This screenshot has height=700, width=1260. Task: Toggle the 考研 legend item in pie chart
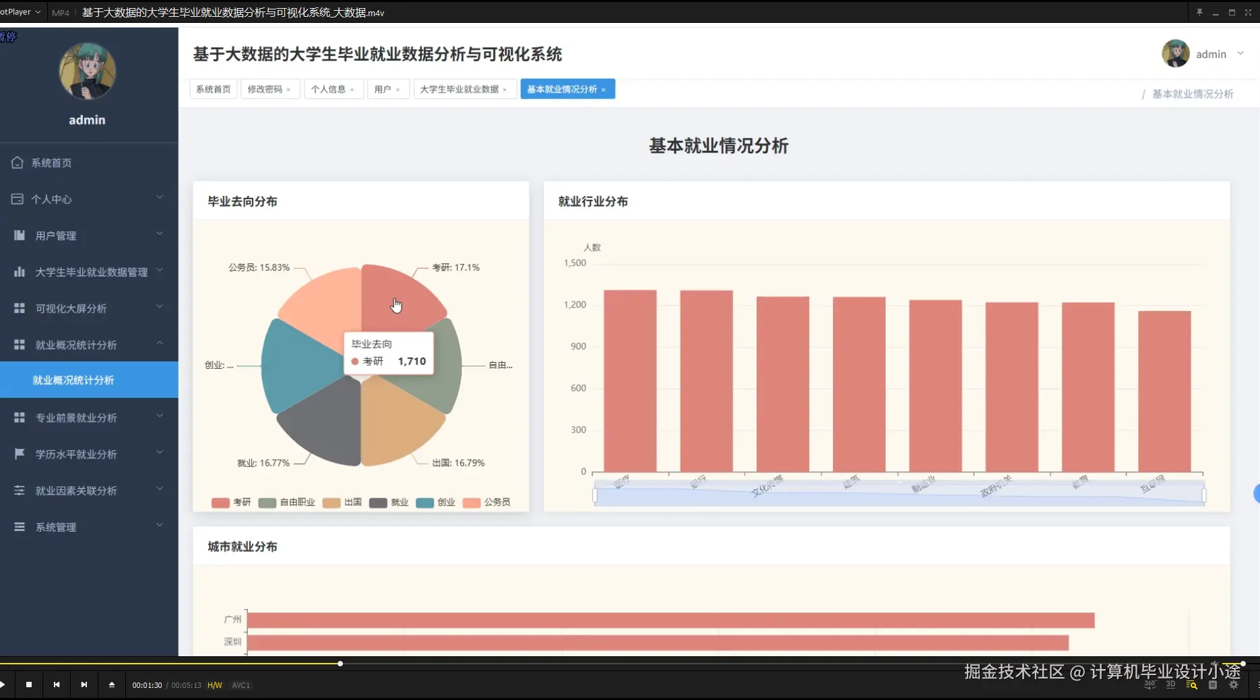231,502
